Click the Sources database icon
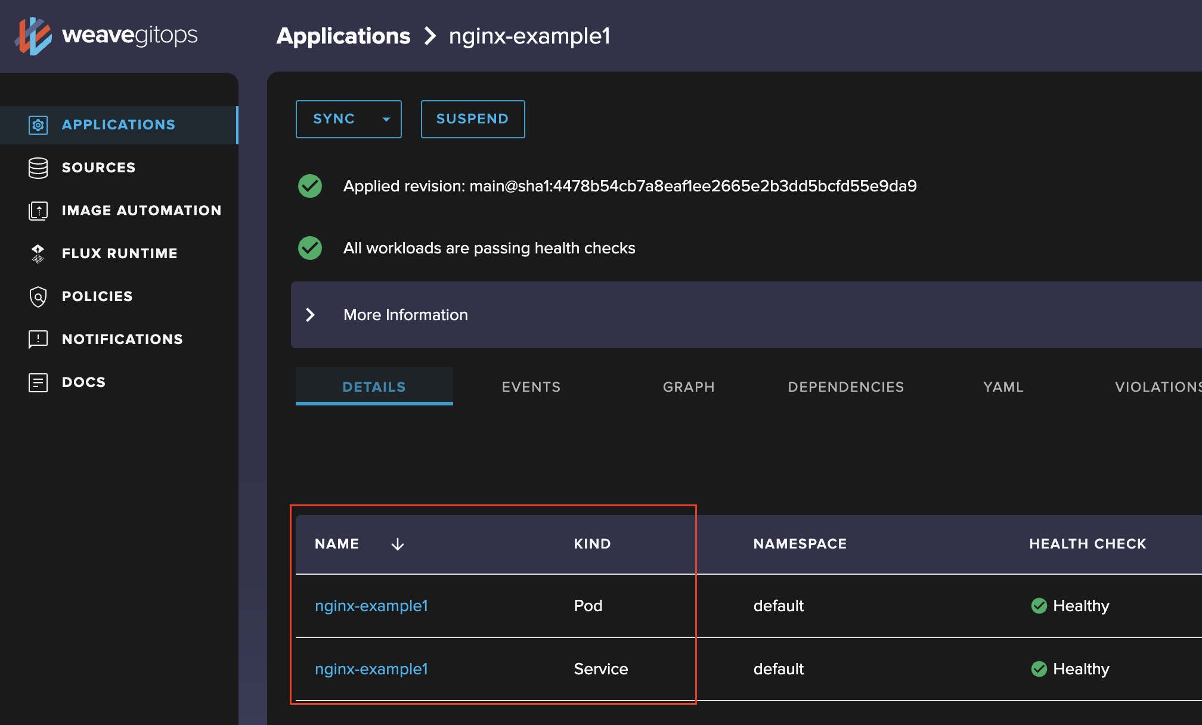Screen dimensions: 1202x725 (x=38, y=168)
